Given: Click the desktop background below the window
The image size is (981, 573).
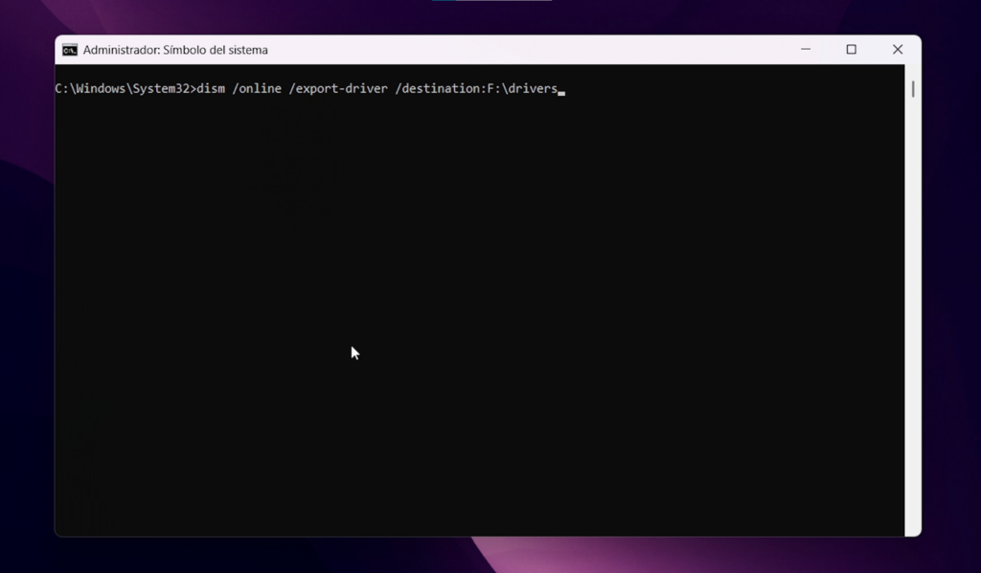Looking at the screenshot, I should (479, 556).
